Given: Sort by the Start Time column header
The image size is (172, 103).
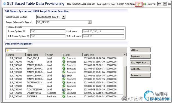Looking at the screenshot, I should (103, 54).
